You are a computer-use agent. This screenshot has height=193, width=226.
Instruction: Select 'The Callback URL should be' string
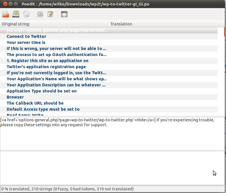[x=109, y=103]
